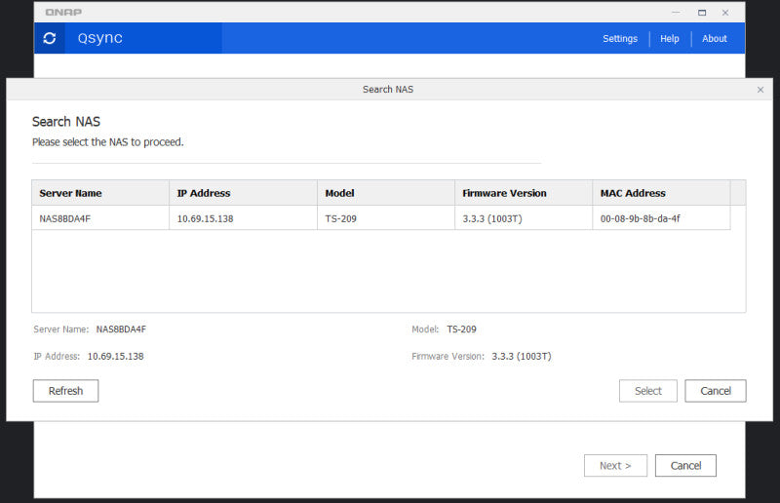Click the 'Please select the NAS to proceed.' text

[x=108, y=141]
